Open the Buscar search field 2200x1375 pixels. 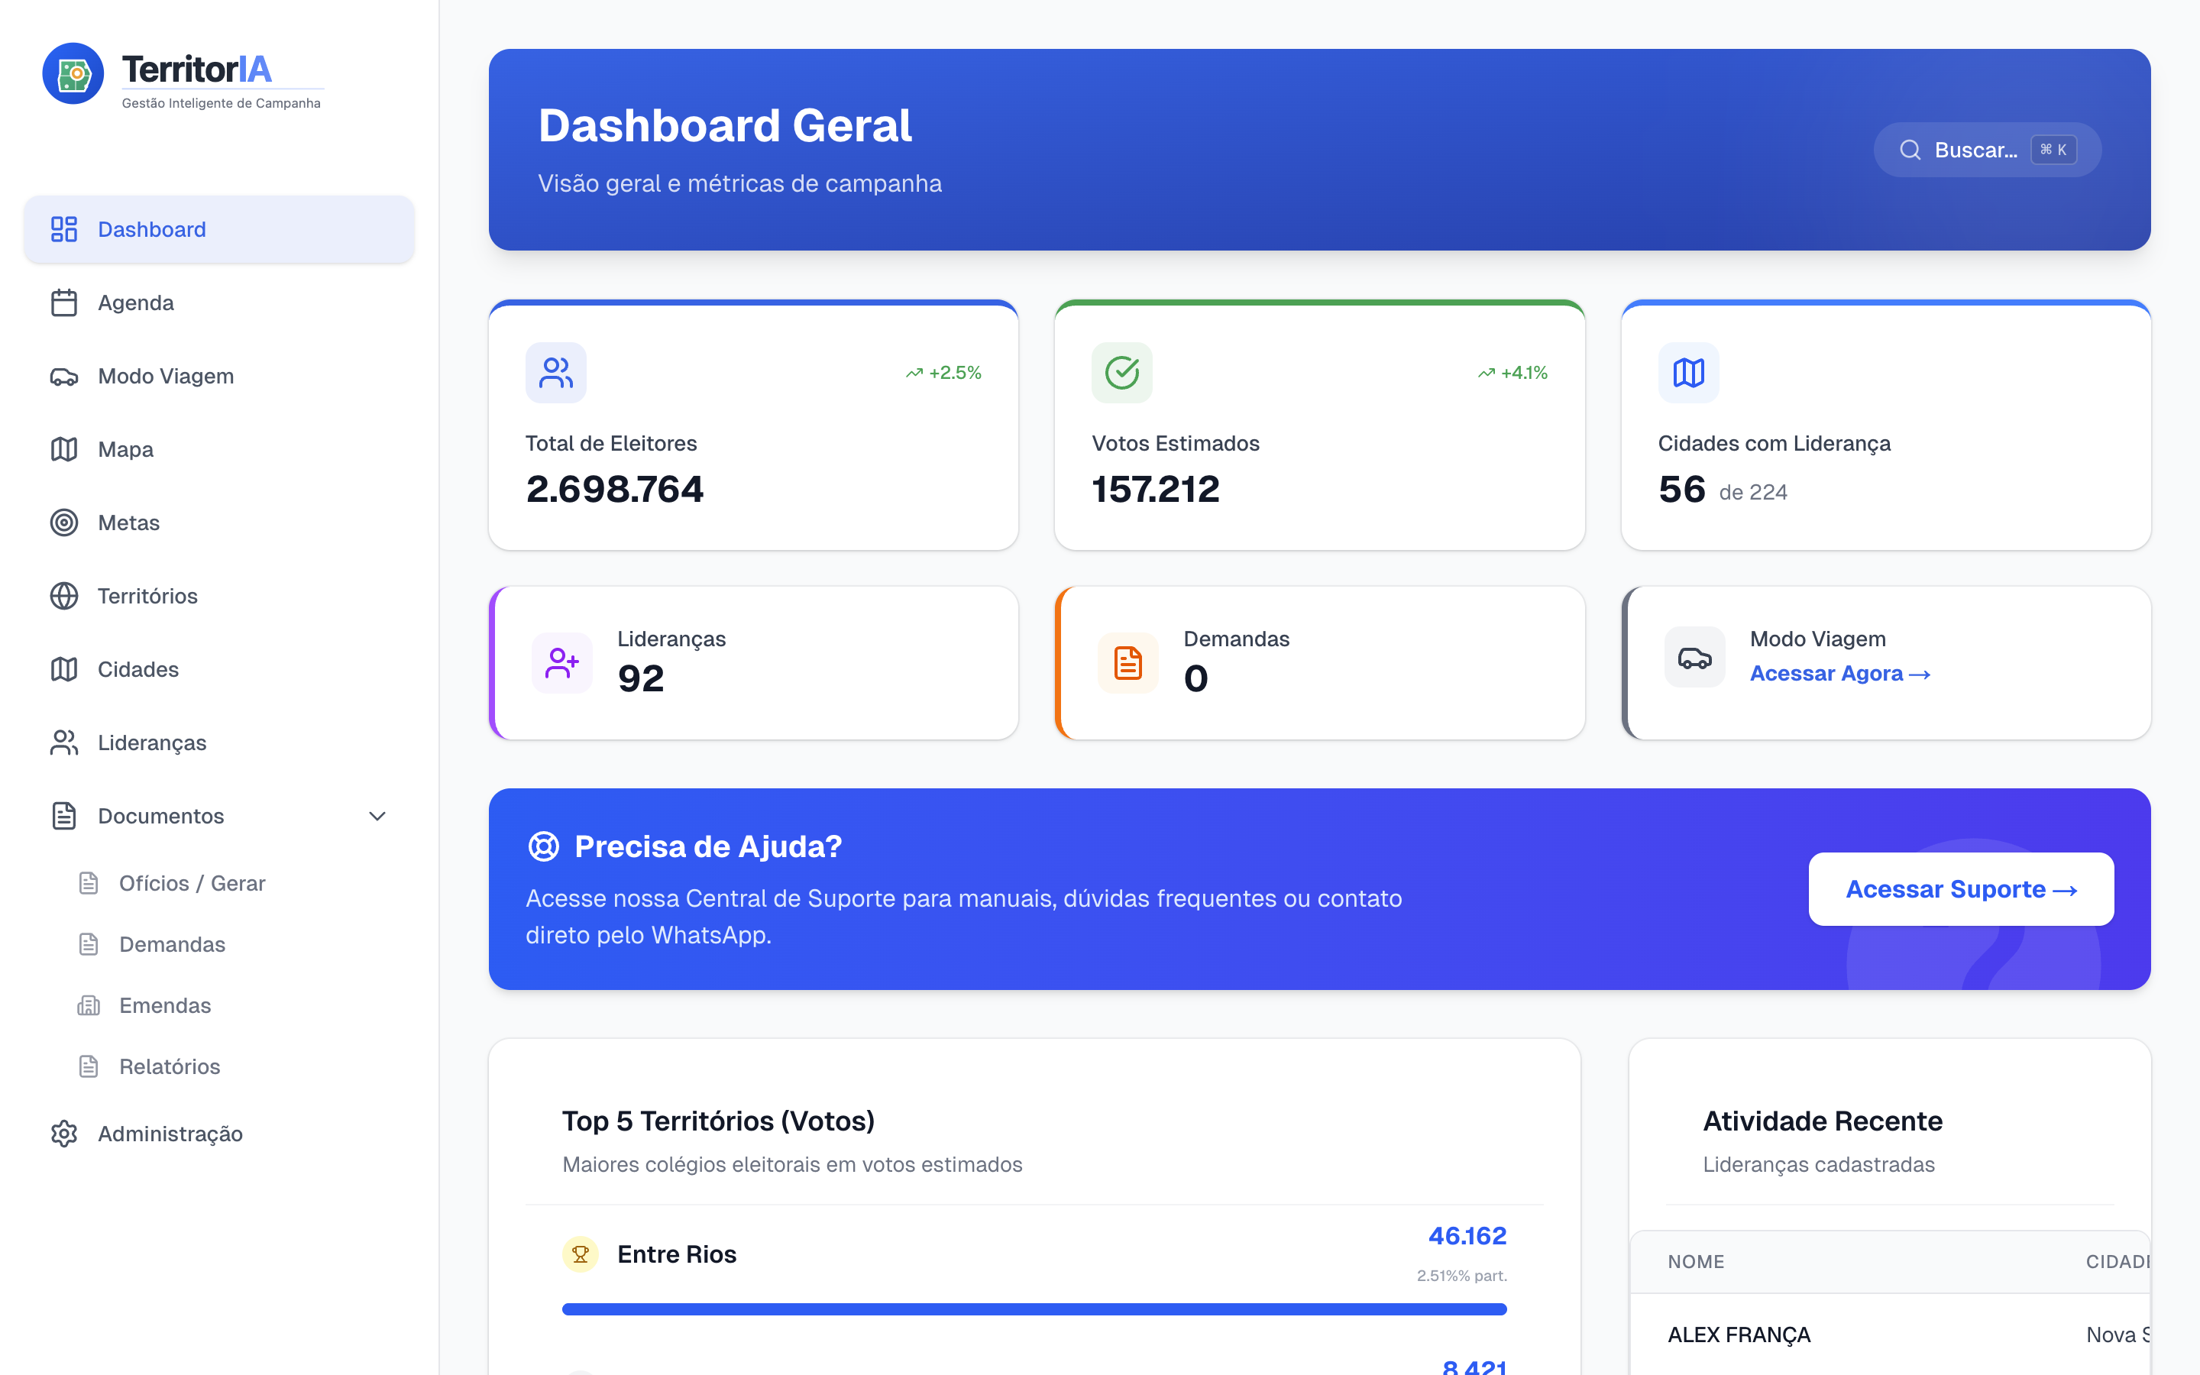[x=1986, y=149]
